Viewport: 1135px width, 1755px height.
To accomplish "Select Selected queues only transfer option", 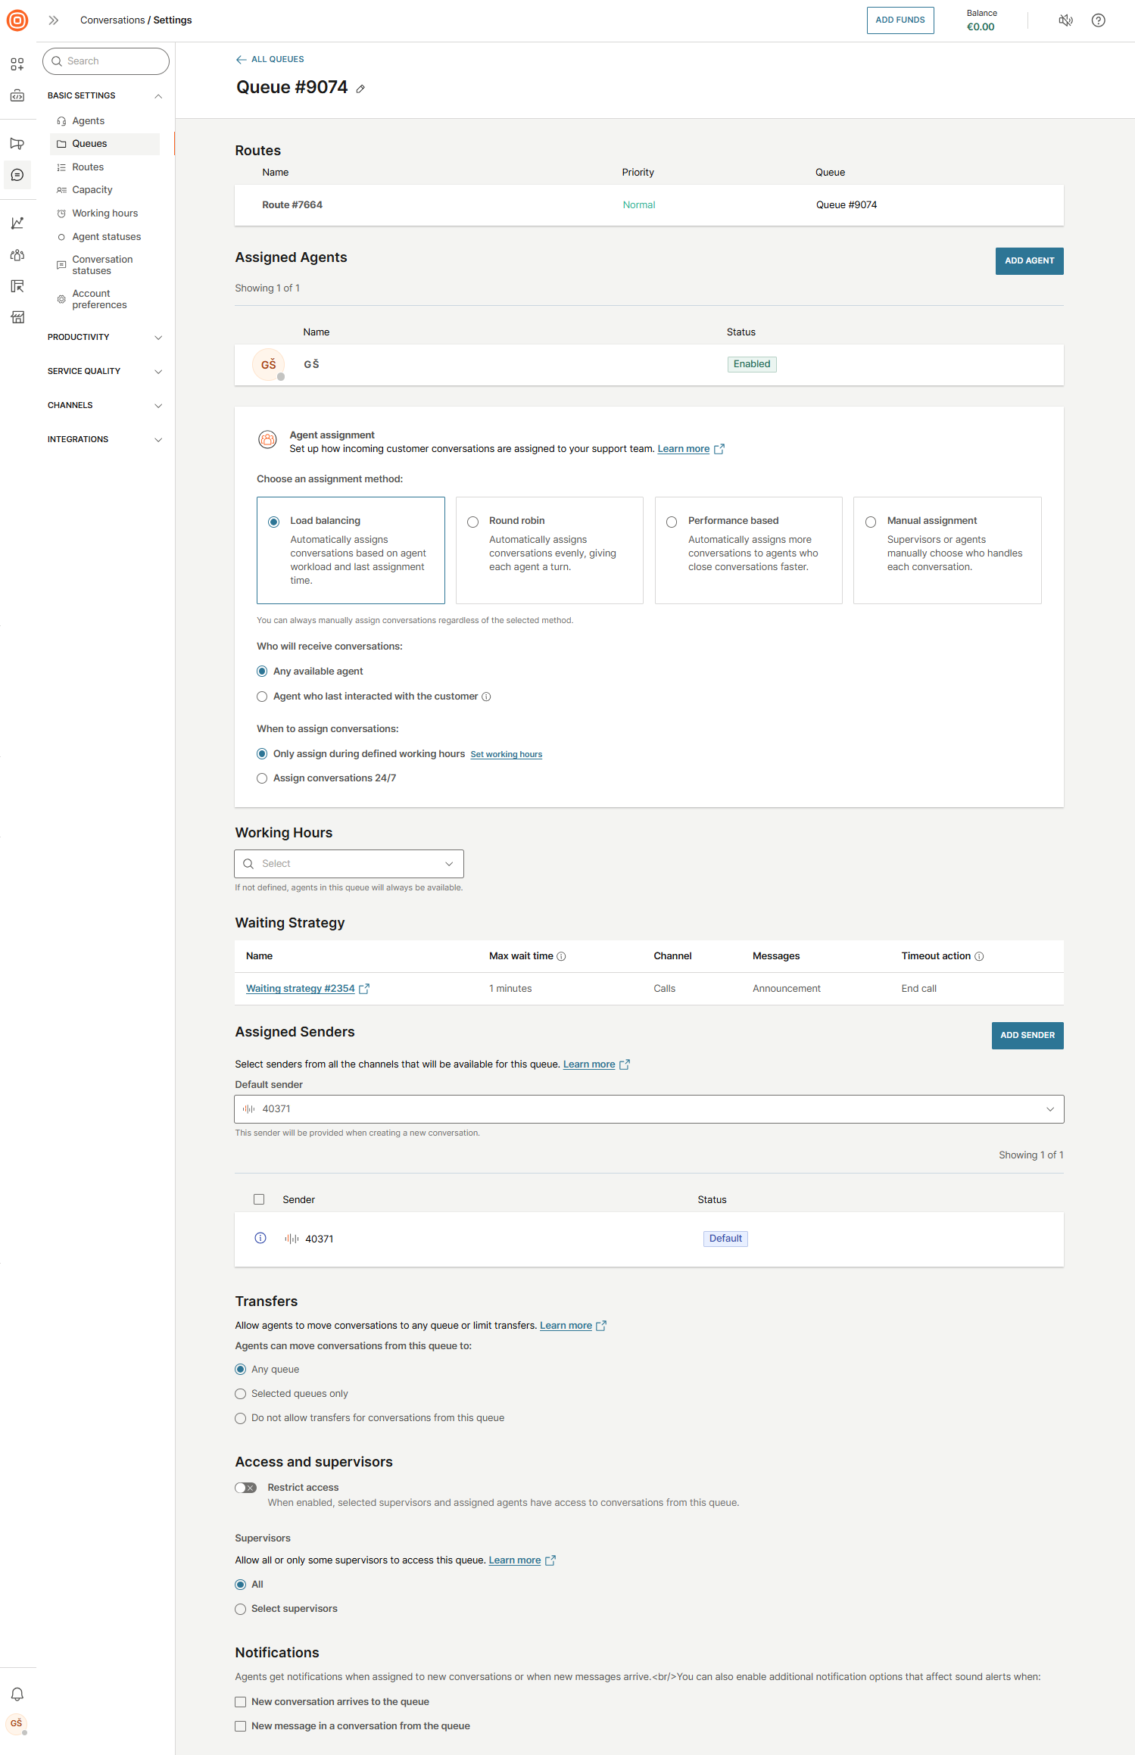I will pos(241,1394).
